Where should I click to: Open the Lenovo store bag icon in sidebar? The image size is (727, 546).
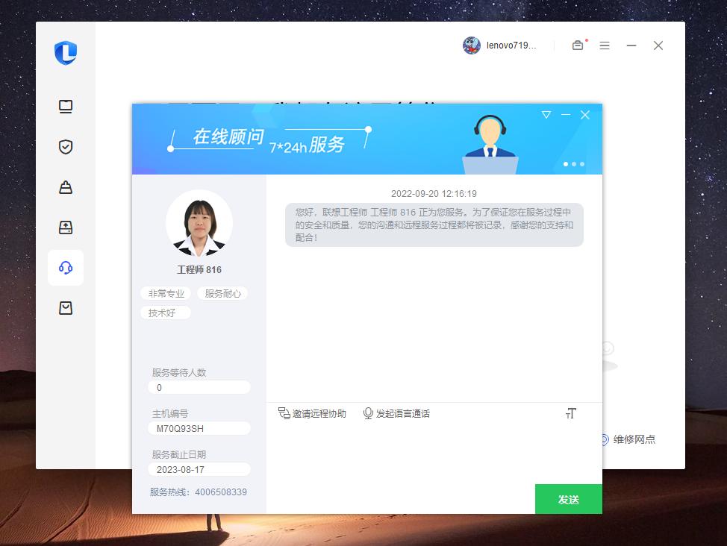pos(66,308)
